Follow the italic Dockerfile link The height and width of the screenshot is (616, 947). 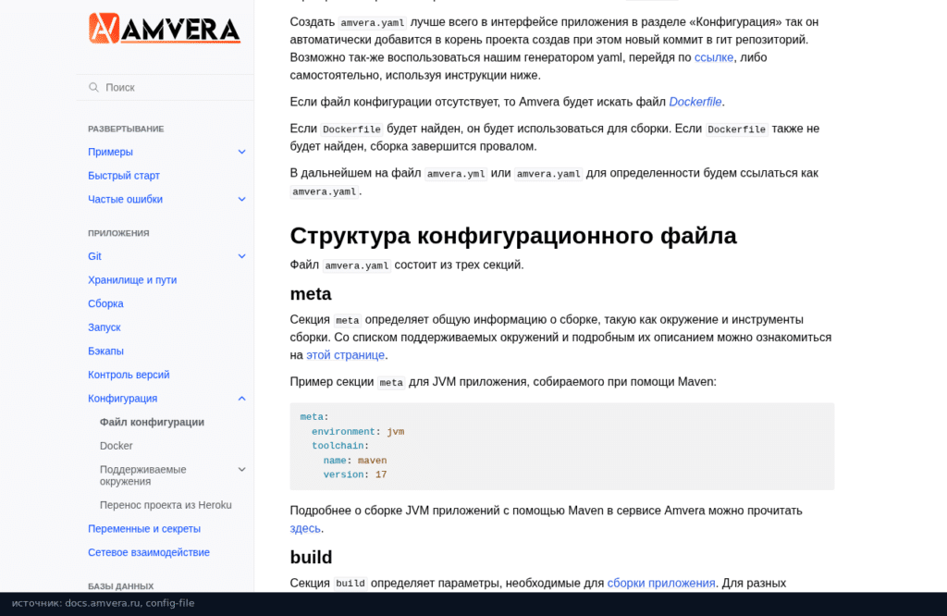(x=695, y=102)
